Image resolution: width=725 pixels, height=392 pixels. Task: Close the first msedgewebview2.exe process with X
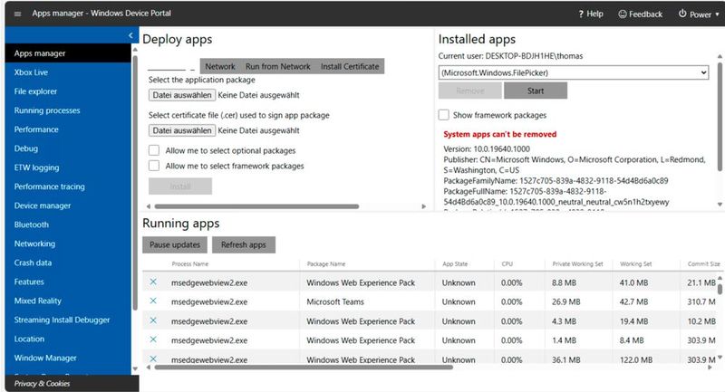pos(153,282)
